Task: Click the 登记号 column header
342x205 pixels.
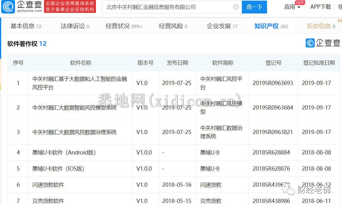Action: [x=273, y=63]
